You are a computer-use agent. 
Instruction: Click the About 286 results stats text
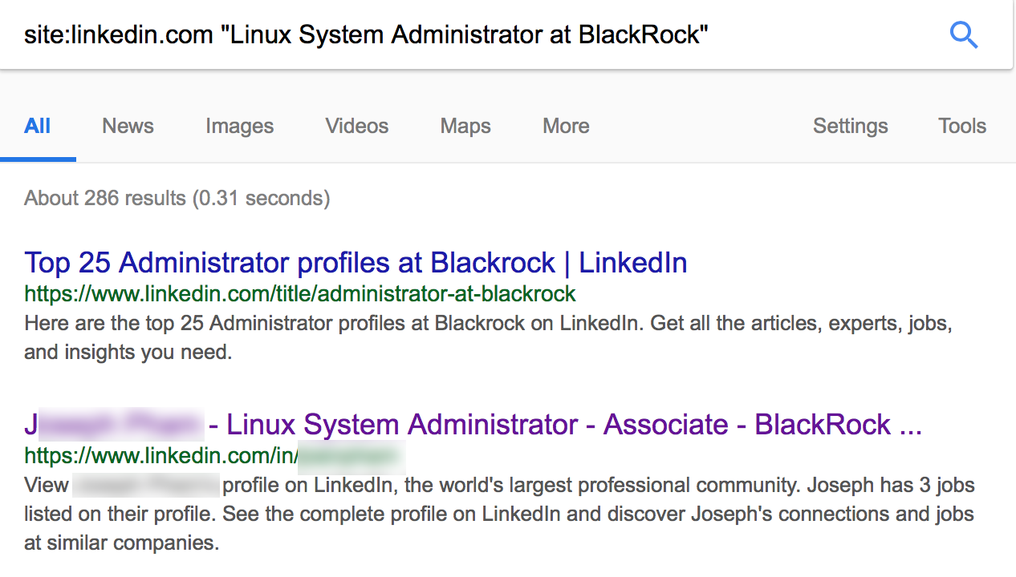pyautogui.click(x=177, y=198)
